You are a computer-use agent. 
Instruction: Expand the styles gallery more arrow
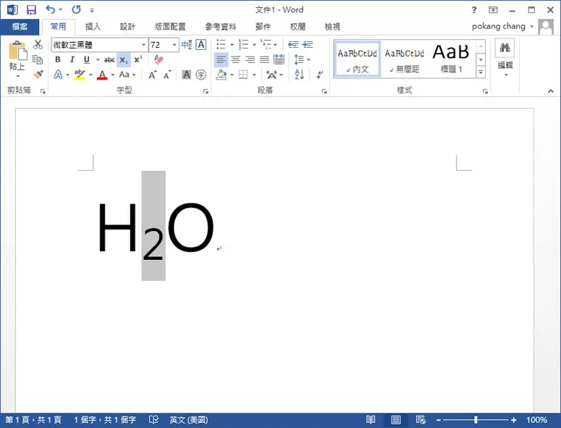(481, 72)
